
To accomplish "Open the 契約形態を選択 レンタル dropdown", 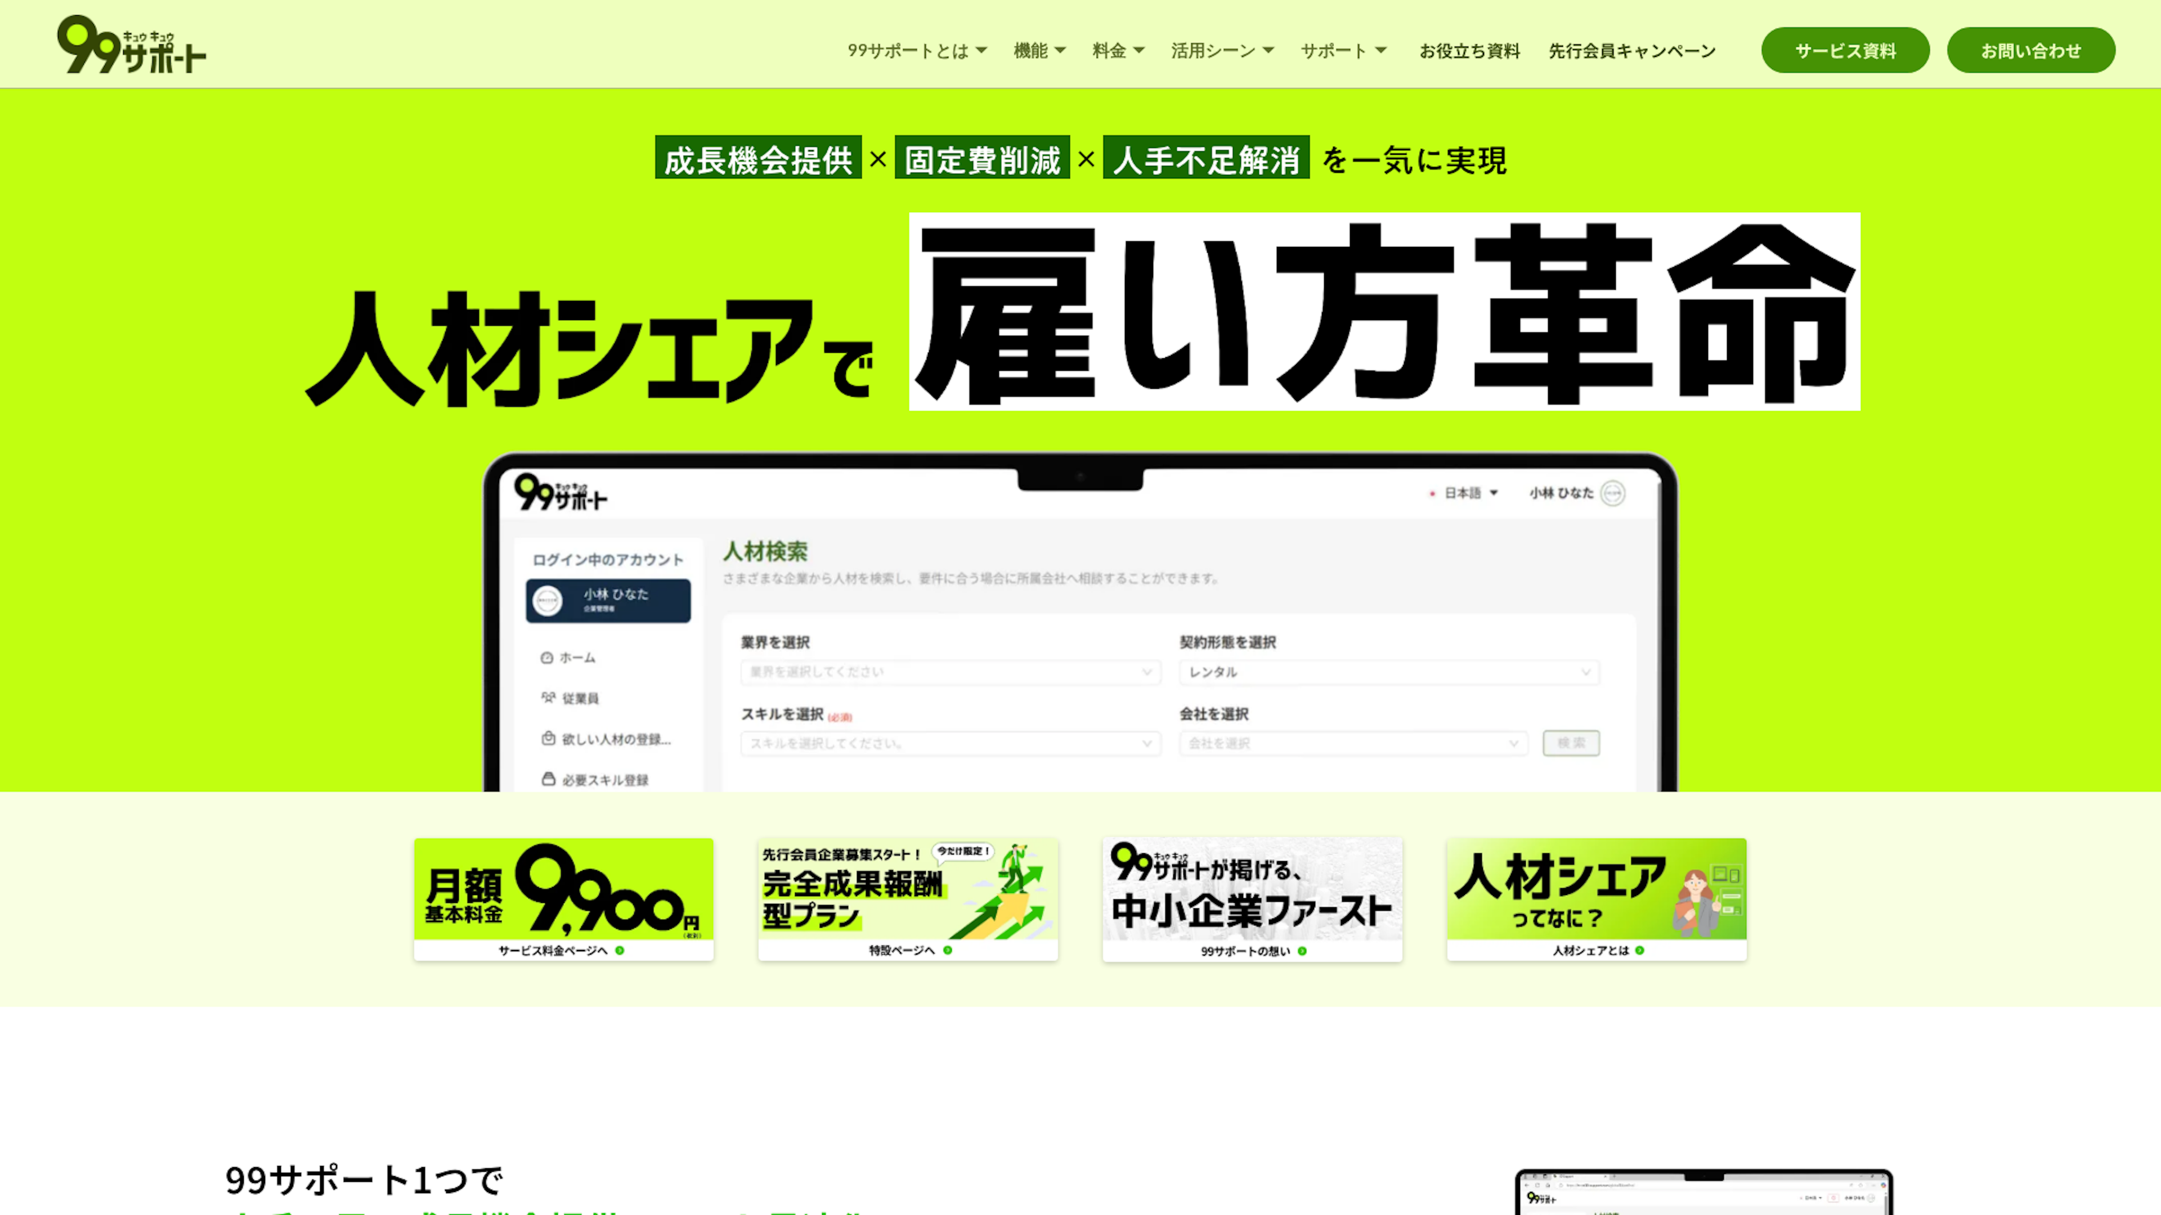I will coord(1389,672).
